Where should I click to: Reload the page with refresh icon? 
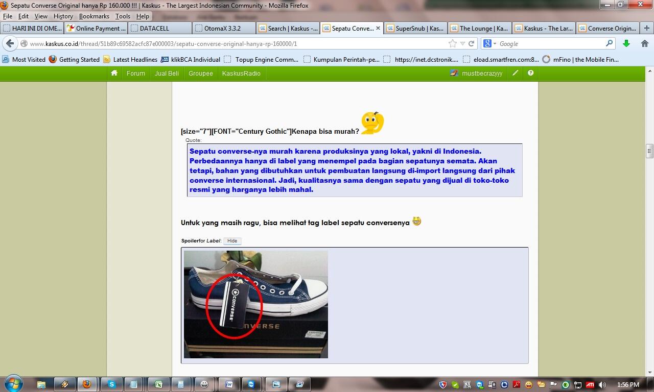click(472, 43)
